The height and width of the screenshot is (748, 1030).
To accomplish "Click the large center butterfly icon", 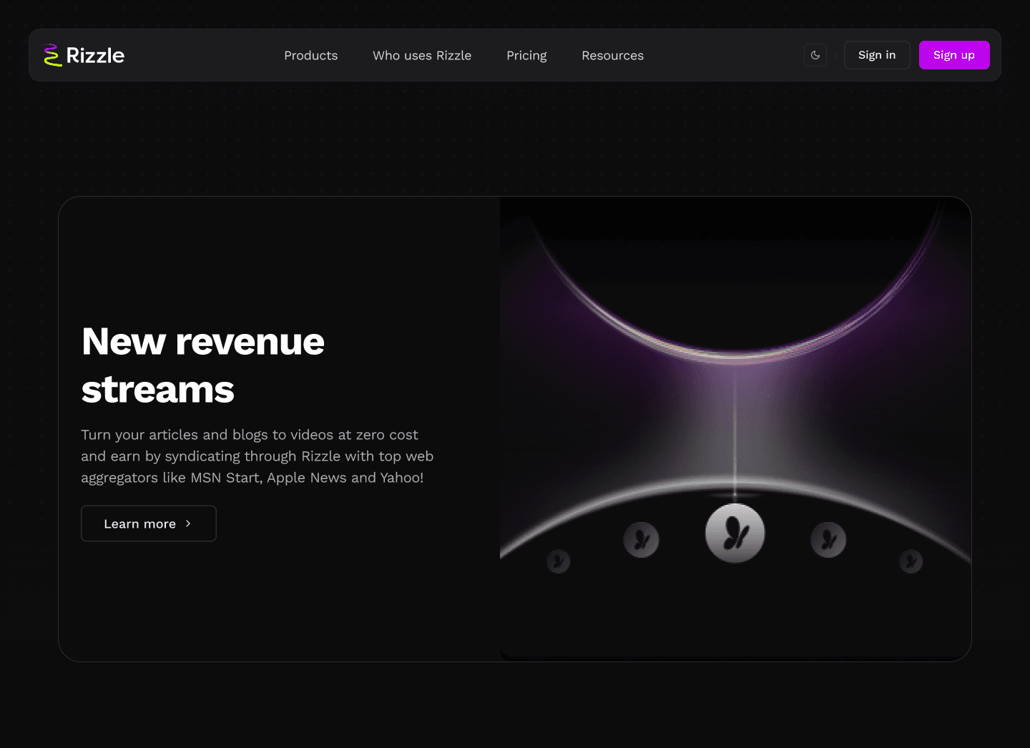I will 735,533.
